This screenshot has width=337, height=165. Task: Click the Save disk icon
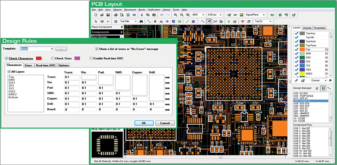[108, 15]
